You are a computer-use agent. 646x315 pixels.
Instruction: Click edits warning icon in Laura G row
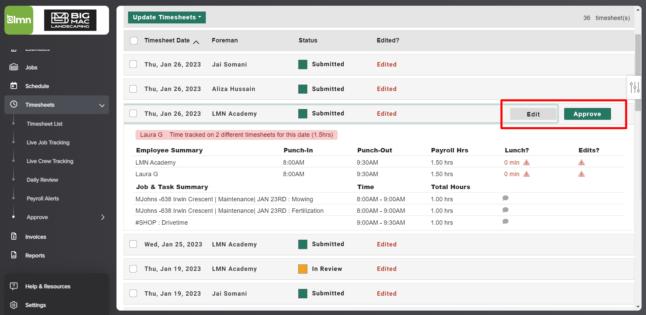point(581,174)
